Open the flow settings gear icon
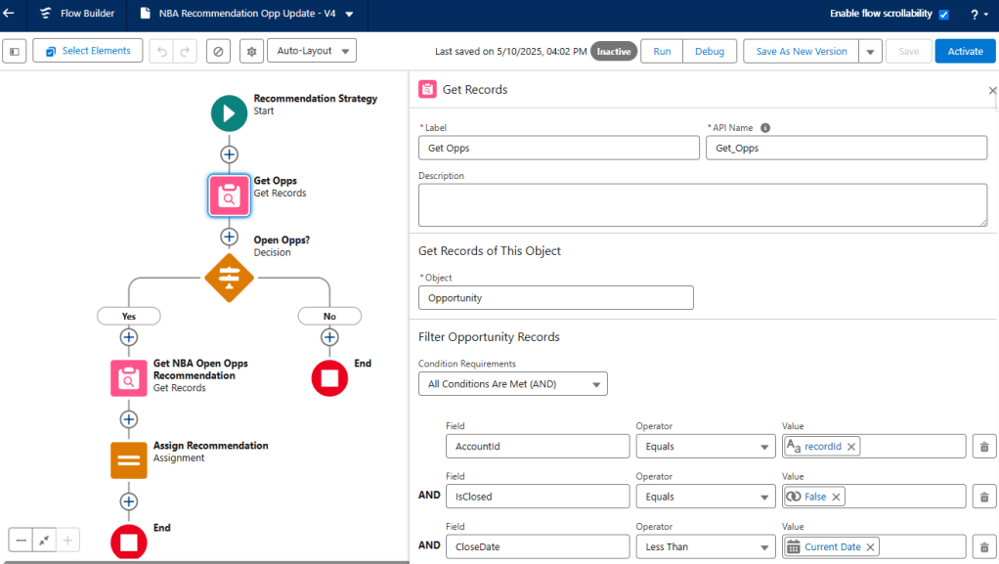This screenshot has height=564, width=999. [251, 51]
